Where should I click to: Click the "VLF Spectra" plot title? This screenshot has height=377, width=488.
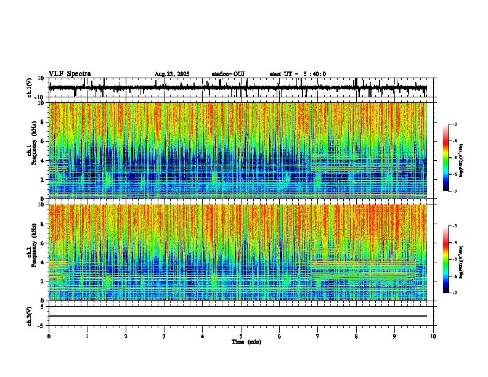[70, 74]
